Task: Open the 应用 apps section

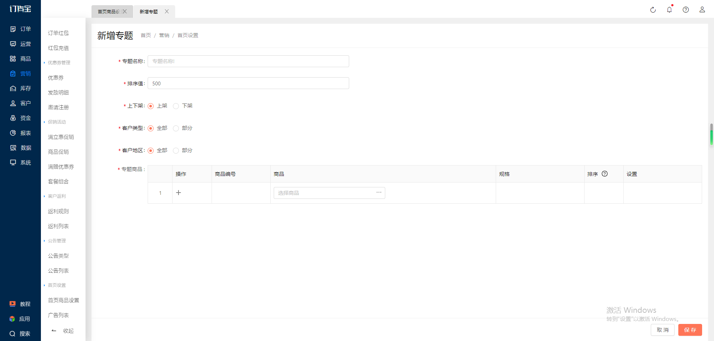Action: [x=20, y=319]
